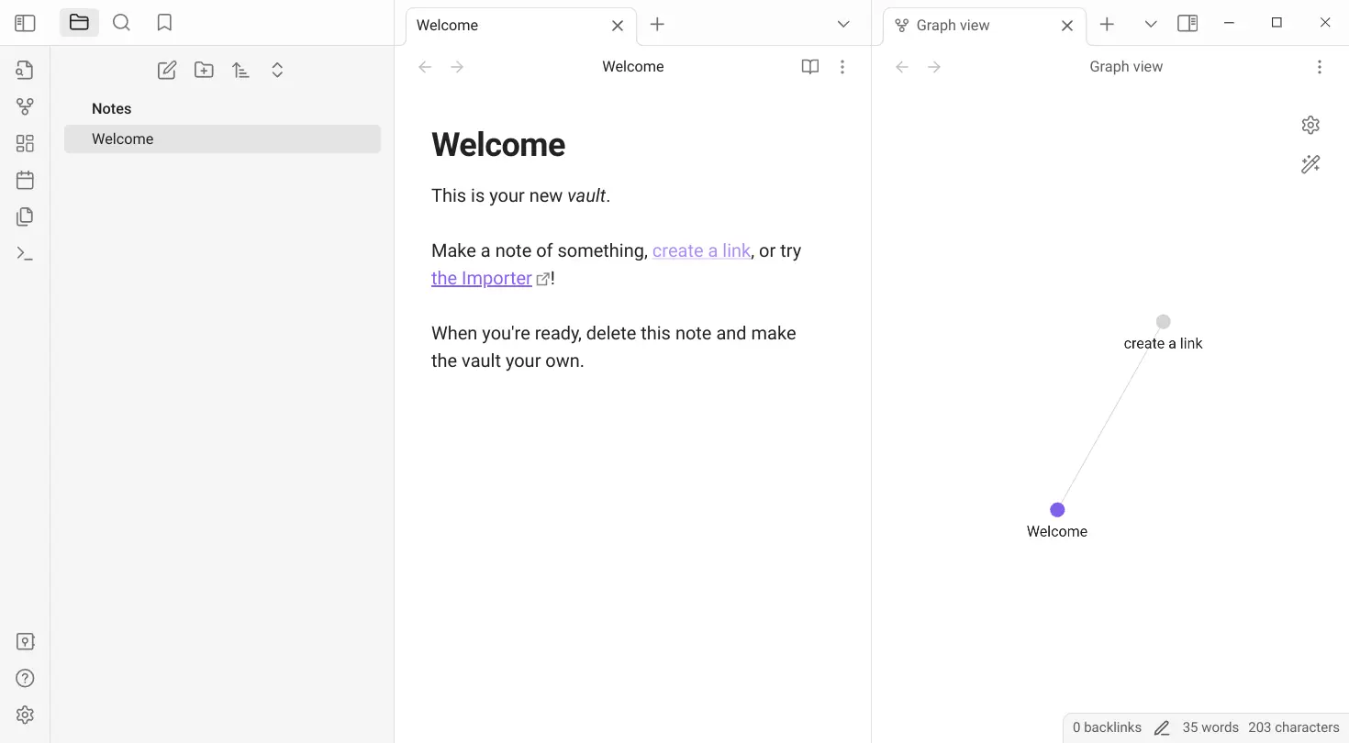Open tab list dropdown in middle pane

(x=843, y=25)
